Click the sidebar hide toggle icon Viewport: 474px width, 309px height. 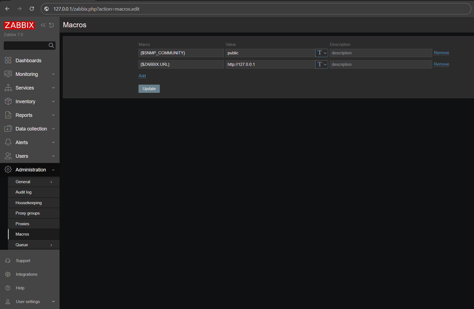(x=51, y=25)
